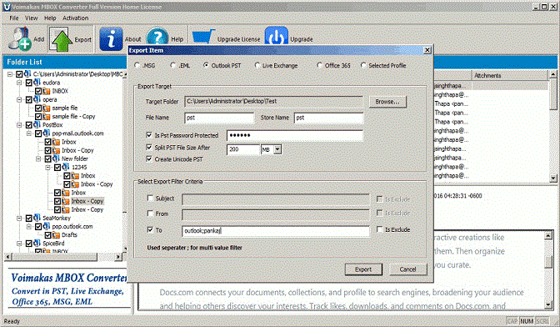Click the Upgrade License cart icon

click(203, 37)
